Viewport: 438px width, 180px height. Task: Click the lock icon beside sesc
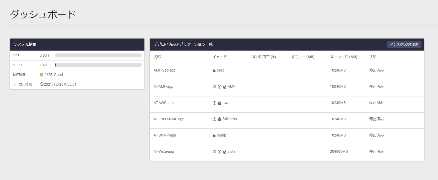214,70
